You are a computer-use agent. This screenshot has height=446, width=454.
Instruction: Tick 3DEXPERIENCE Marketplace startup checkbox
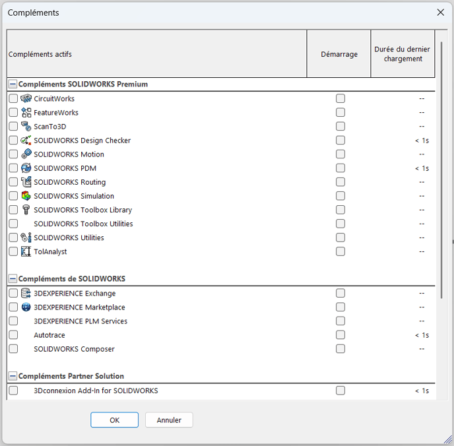click(x=340, y=307)
